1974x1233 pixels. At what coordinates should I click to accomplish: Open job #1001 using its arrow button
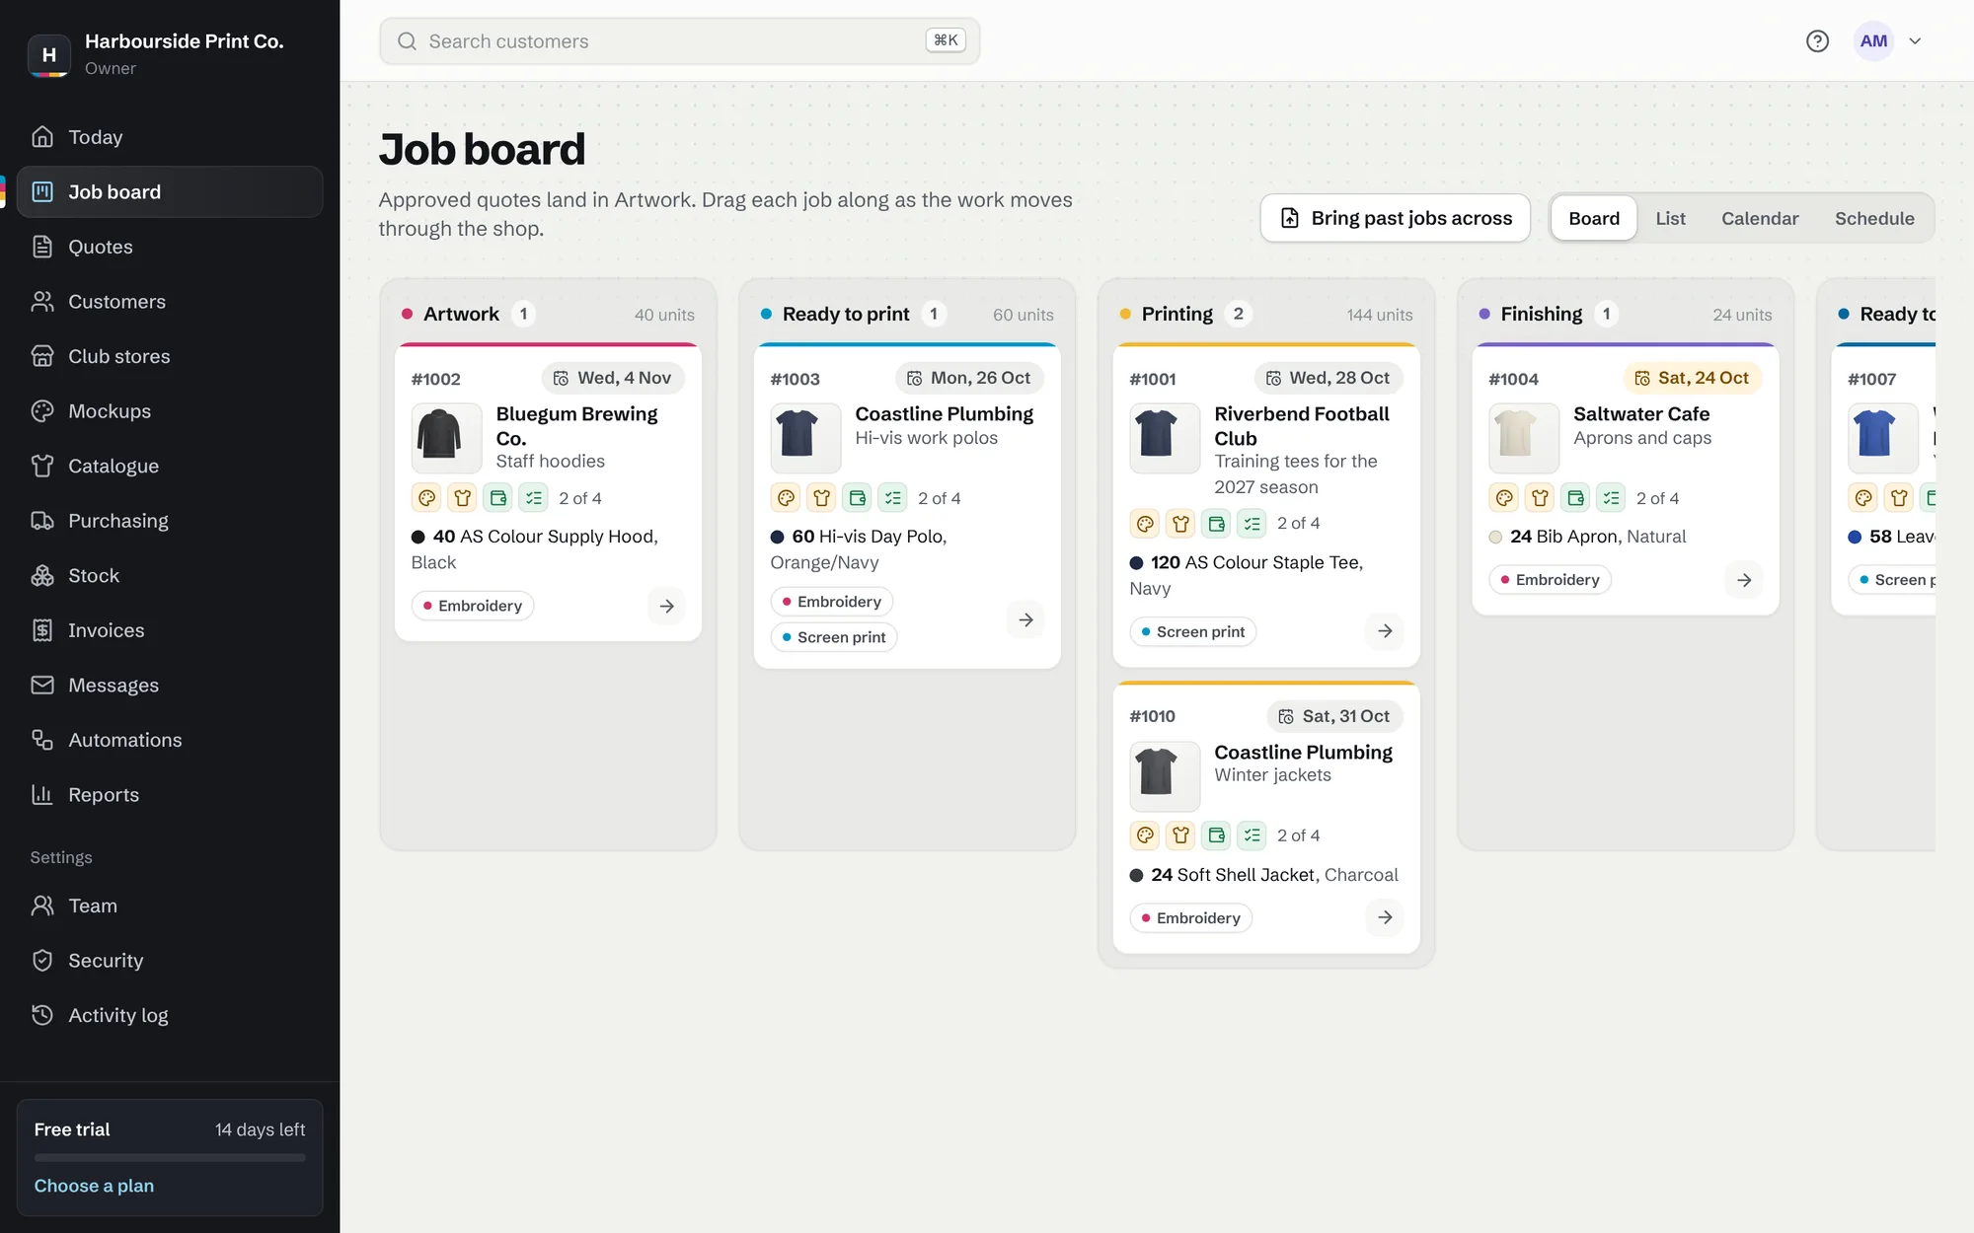coord(1385,631)
